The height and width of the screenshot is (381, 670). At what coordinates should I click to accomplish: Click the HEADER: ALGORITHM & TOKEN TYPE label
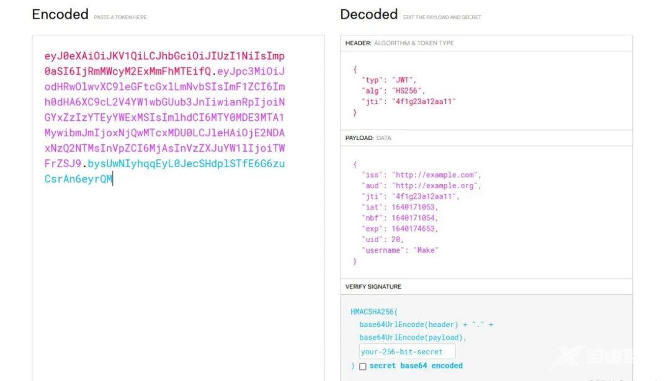(400, 43)
